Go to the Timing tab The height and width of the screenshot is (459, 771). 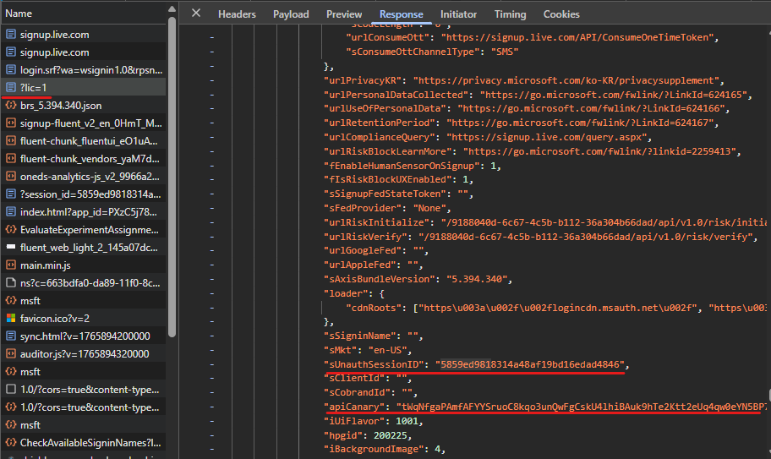pos(510,14)
